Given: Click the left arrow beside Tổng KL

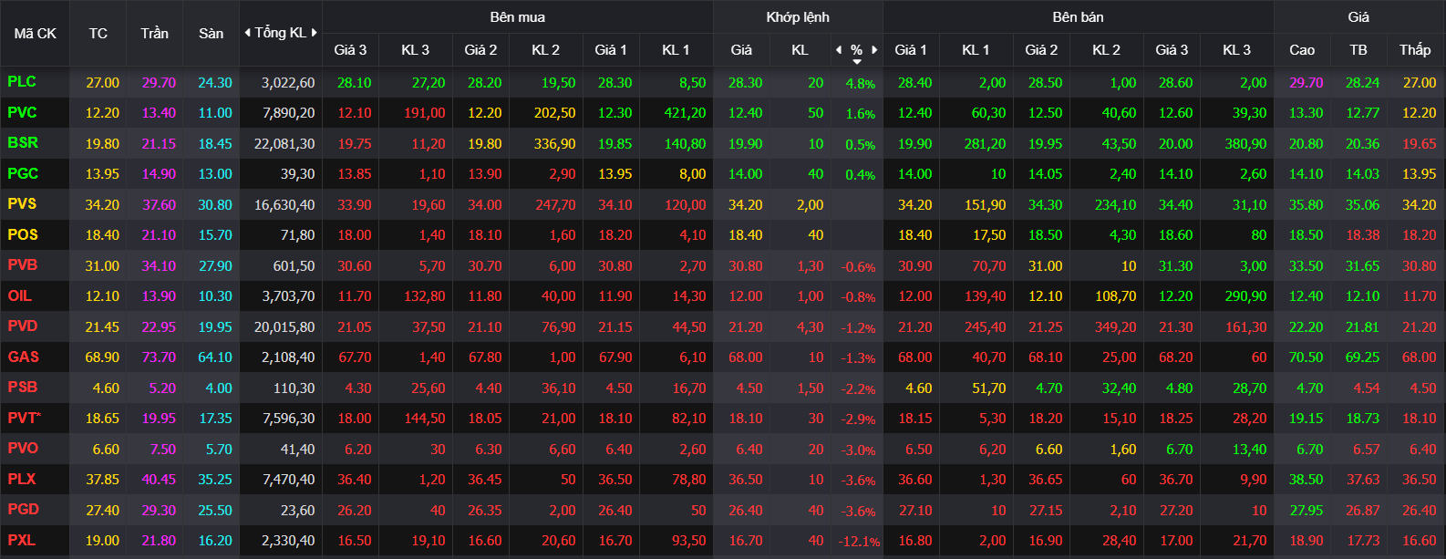Looking at the screenshot, I should [247, 33].
